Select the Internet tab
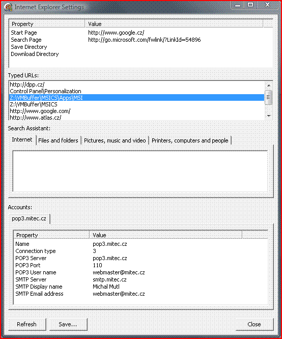 point(22,139)
